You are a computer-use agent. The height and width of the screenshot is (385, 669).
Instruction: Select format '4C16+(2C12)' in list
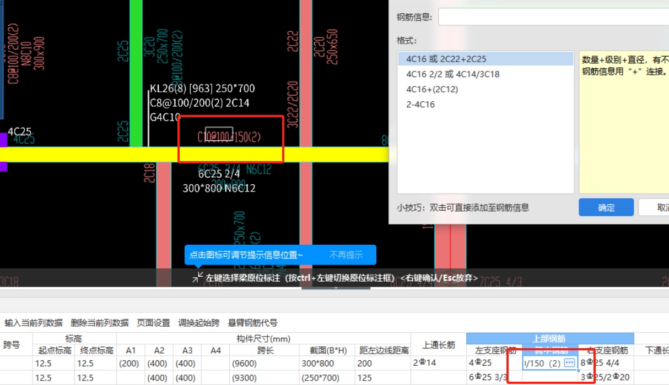(485, 89)
